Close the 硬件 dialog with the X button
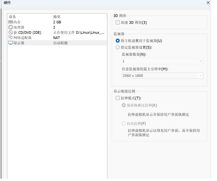This screenshot has height=181, width=217. coord(208,3)
